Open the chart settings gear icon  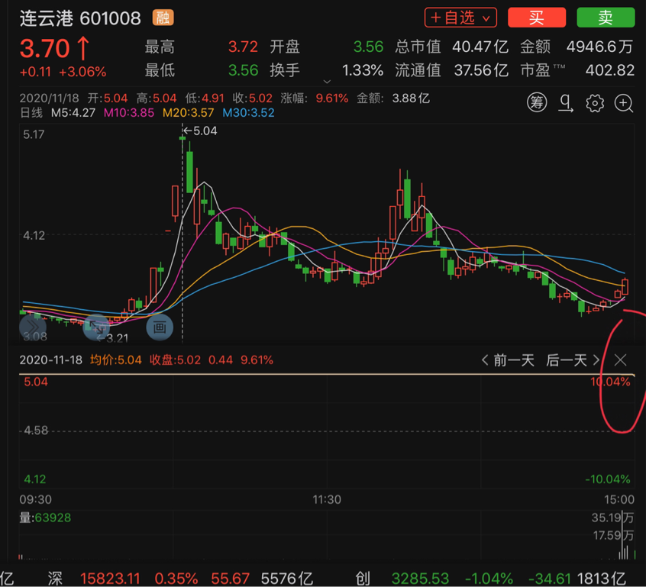pos(595,103)
